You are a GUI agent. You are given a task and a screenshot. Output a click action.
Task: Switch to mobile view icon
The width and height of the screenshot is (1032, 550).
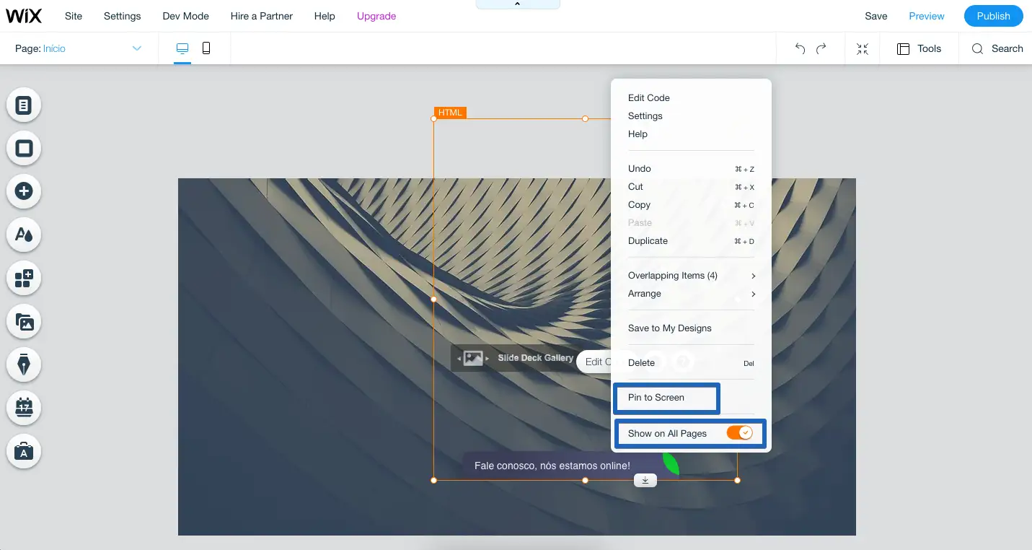(x=206, y=48)
